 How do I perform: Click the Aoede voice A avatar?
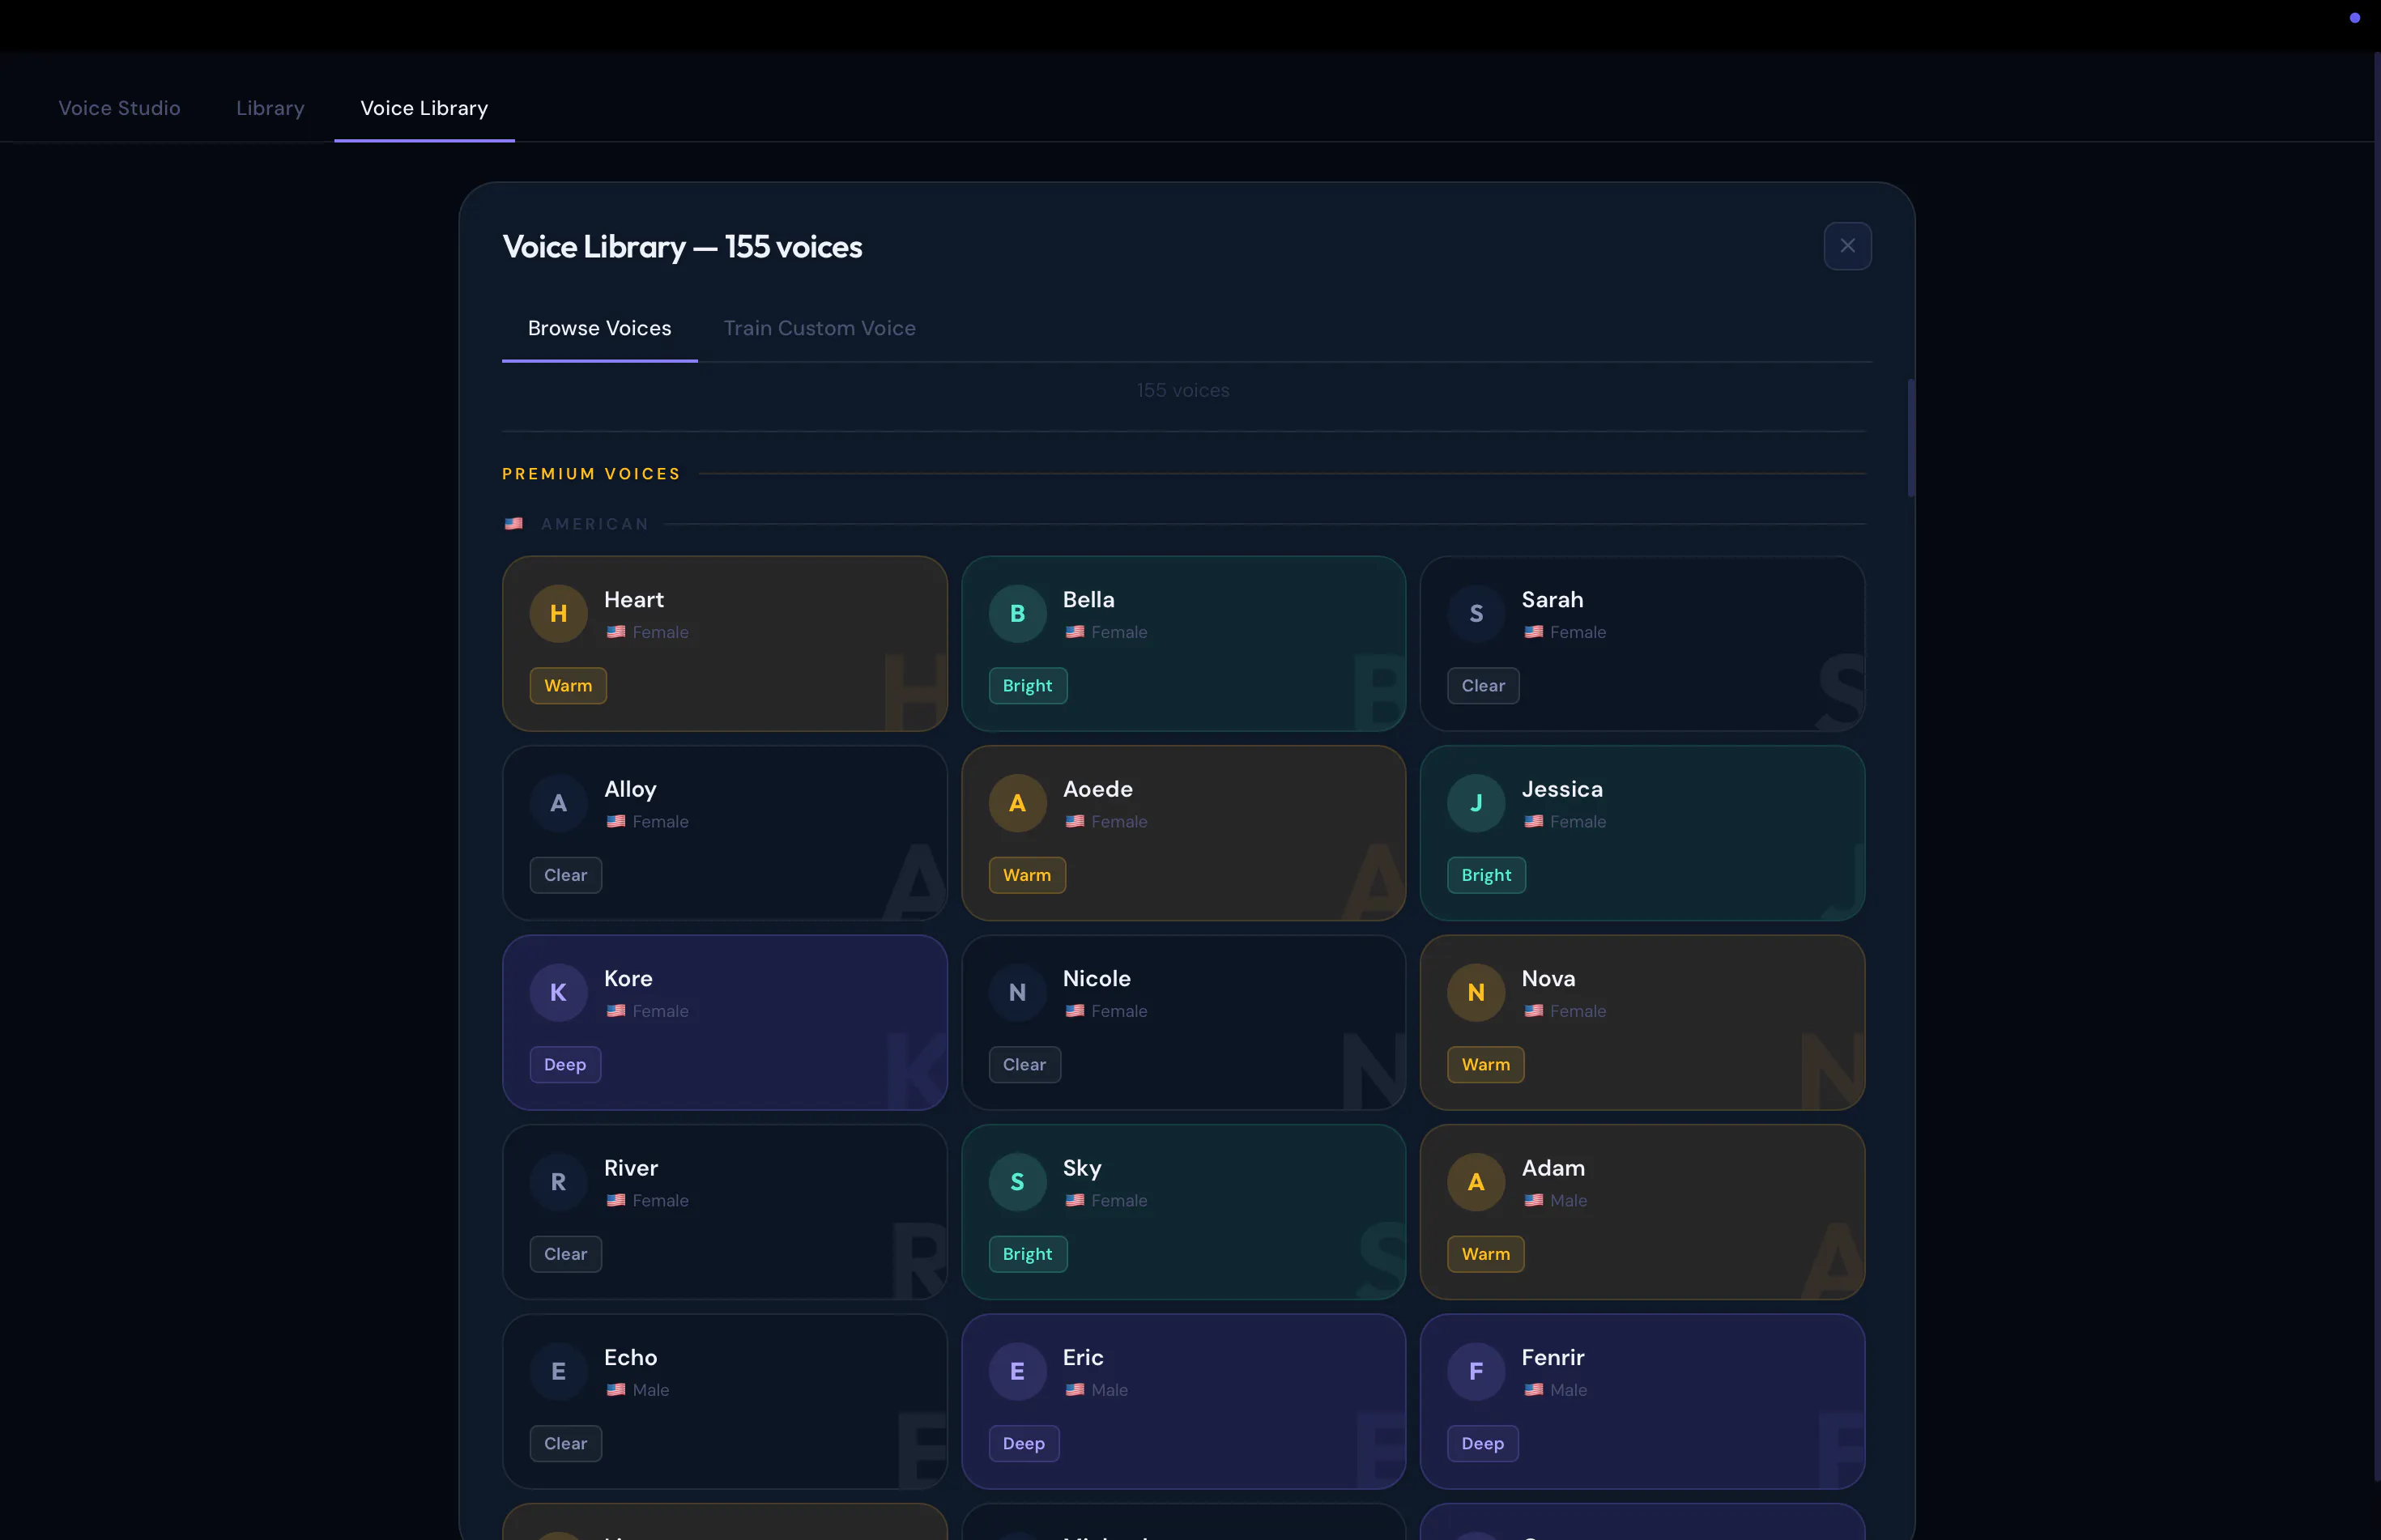1017,803
